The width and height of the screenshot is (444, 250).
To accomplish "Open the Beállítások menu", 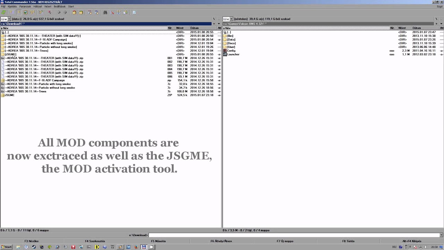I will [x=60, y=6].
